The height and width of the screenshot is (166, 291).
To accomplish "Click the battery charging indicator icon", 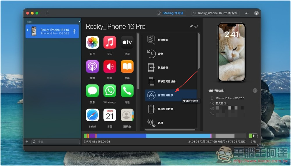I will (x=253, y=136).
